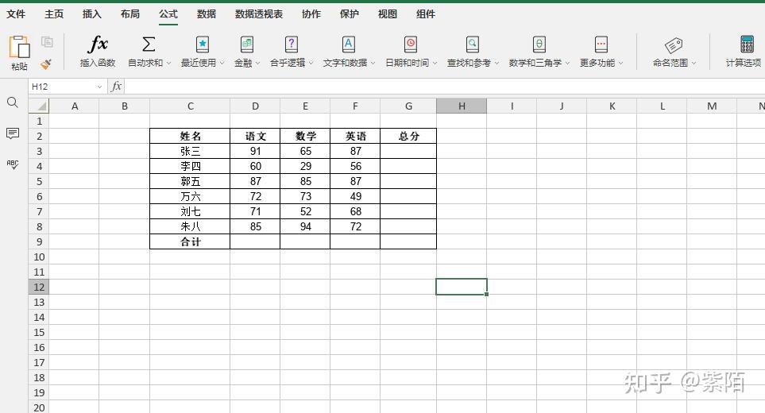Select the cell with value 94
765x413 pixels.
(x=305, y=226)
